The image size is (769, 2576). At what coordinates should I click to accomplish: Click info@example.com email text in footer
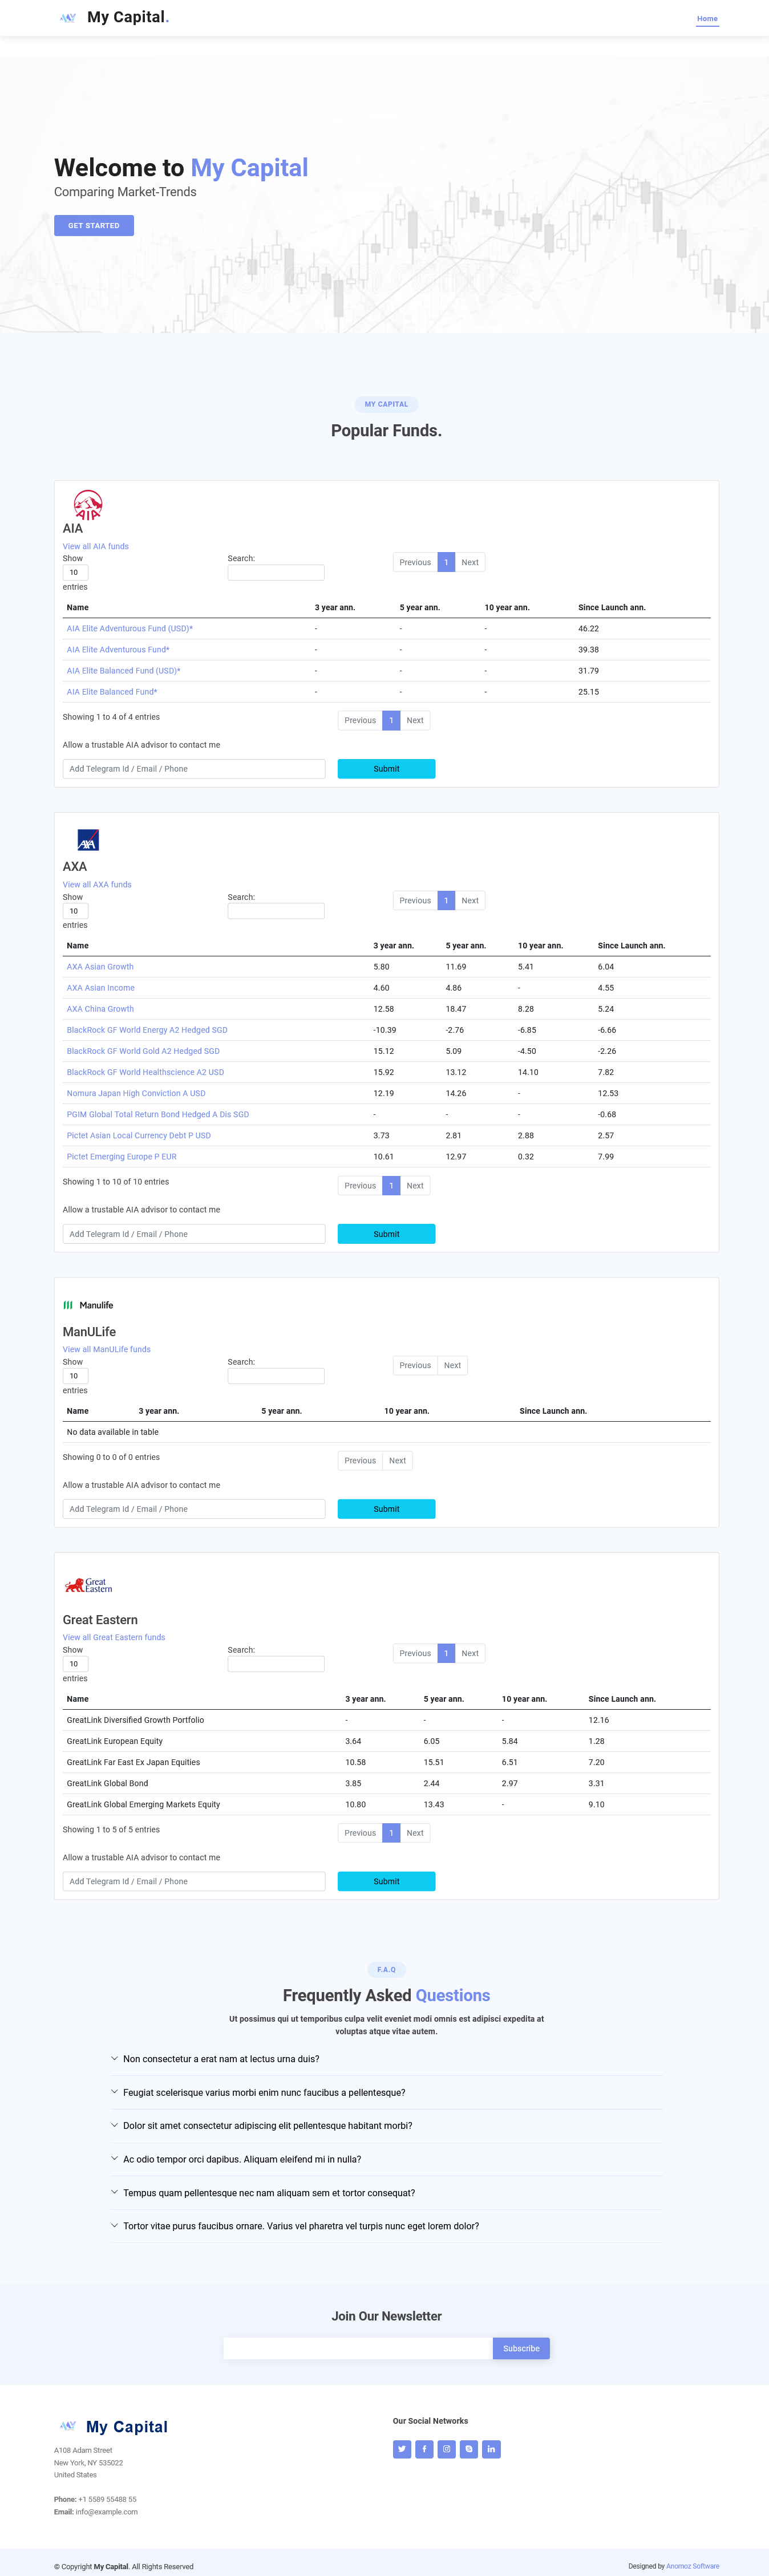pos(107,2511)
